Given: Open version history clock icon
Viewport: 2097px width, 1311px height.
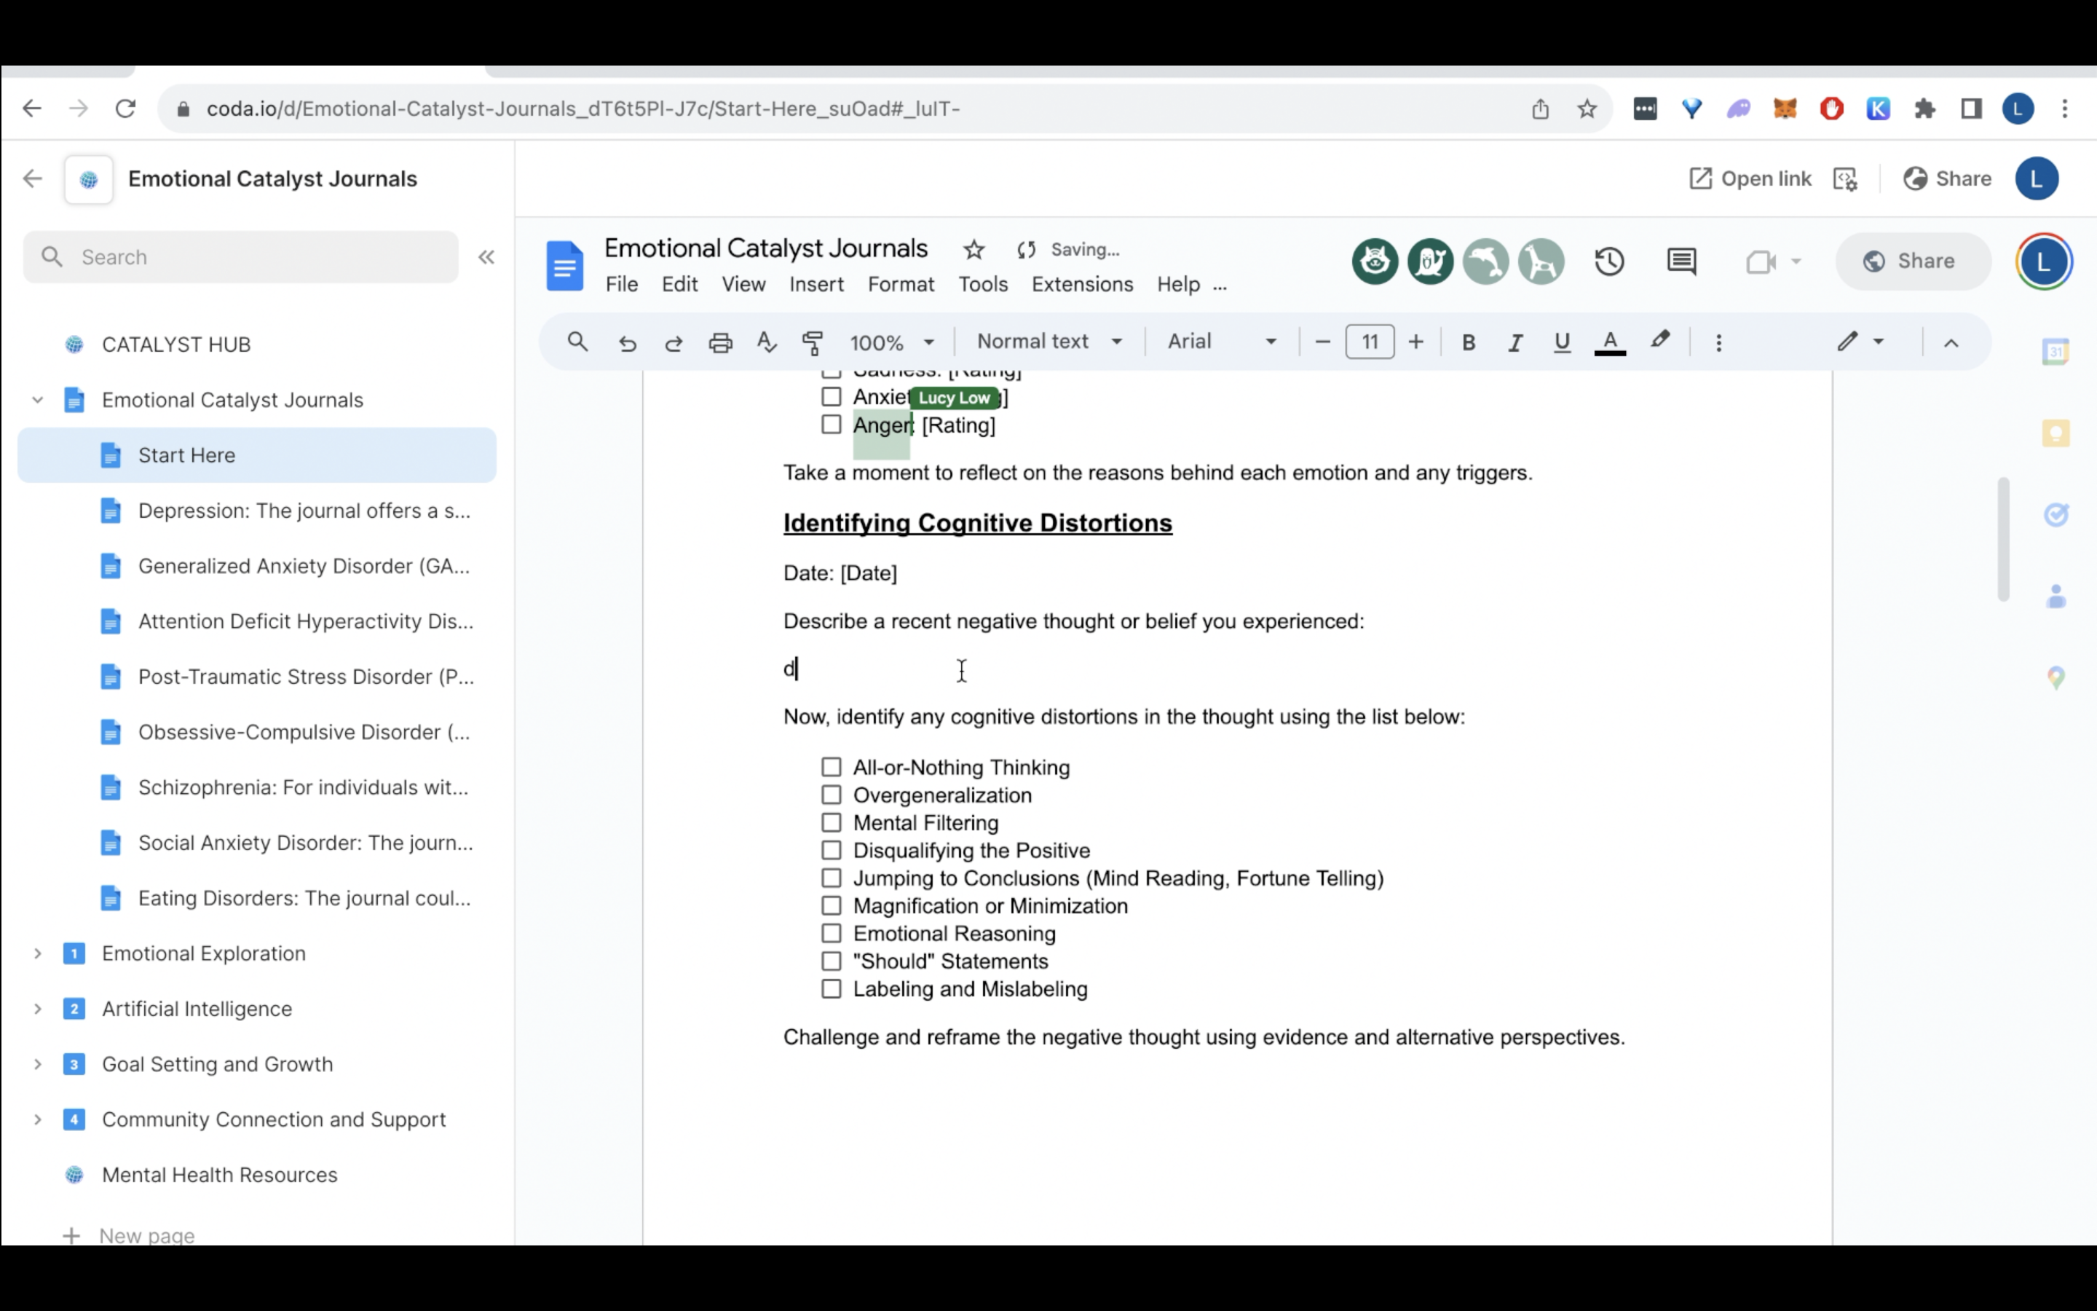Looking at the screenshot, I should pos(1609,262).
